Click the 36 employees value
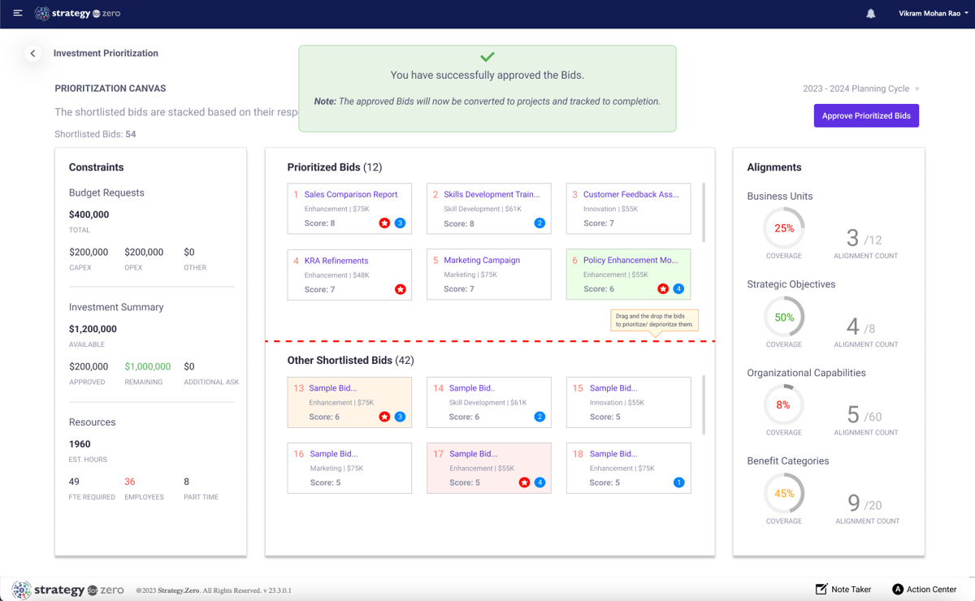The width and height of the screenshot is (975, 601). pyautogui.click(x=130, y=482)
